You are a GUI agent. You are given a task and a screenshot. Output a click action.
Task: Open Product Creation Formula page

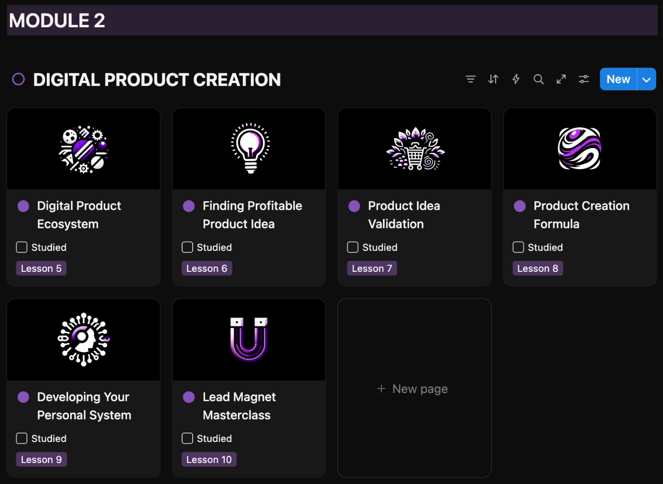[581, 215]
